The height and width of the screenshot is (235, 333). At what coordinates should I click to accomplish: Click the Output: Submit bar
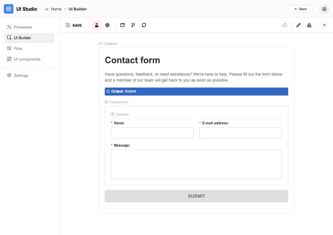tap(197, 91)
